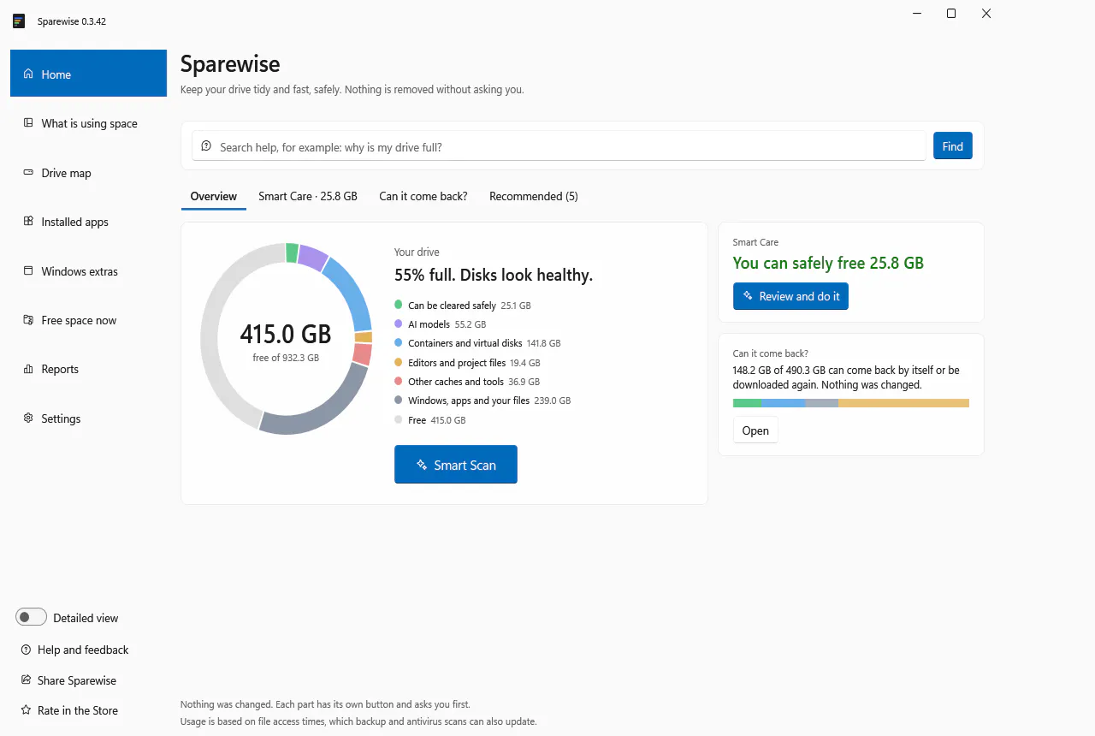Click the search help input field
1095x736 pixels.
(x=559, y=146)
